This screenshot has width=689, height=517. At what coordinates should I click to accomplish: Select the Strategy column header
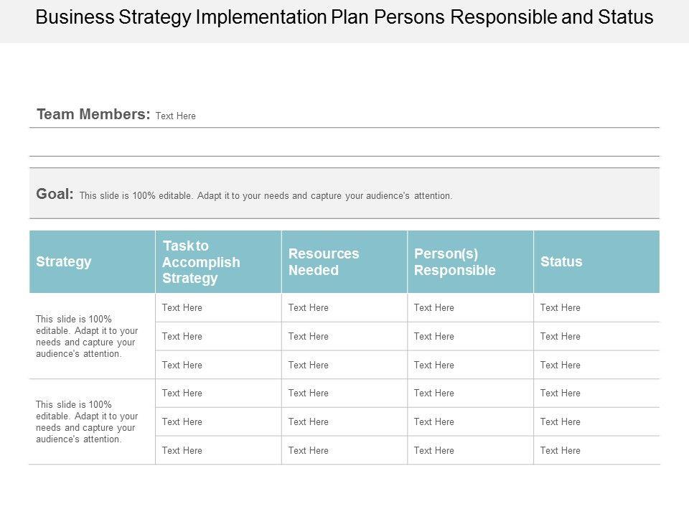coord(64,261)
